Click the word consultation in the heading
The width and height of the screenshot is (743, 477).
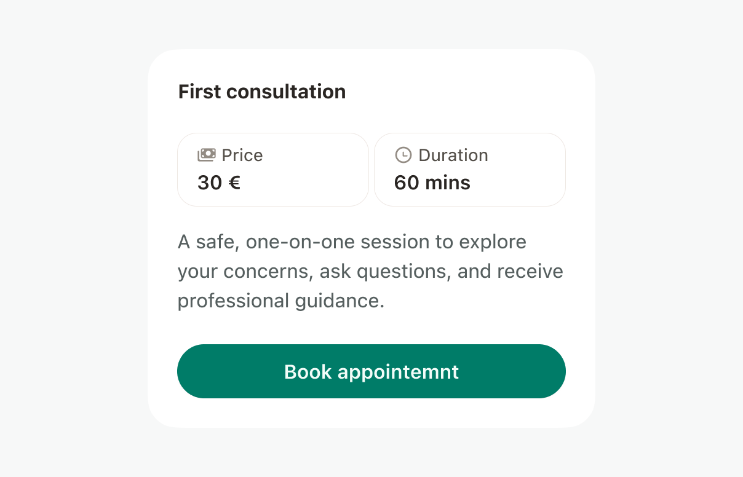point(286,92)
